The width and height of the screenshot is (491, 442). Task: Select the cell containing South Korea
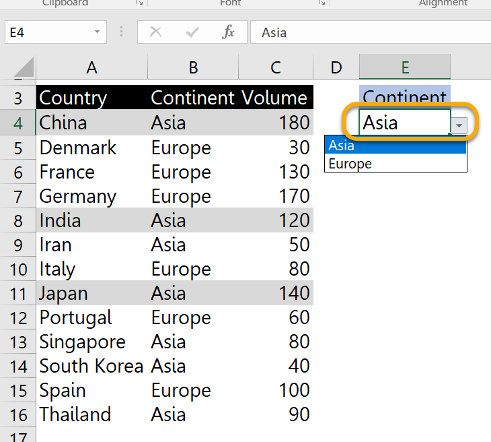point(92,366)
